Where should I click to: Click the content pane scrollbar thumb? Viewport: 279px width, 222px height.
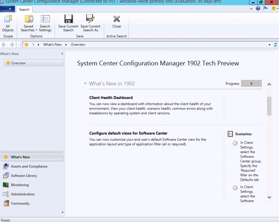(x=269, y=106)
